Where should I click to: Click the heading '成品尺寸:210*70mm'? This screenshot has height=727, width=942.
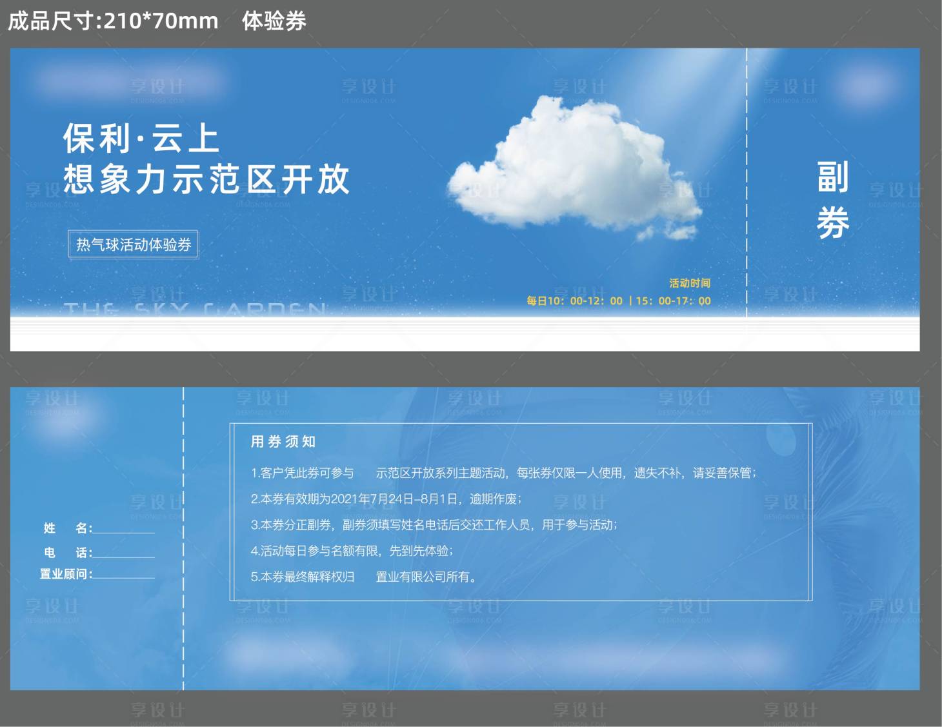(x=113, y=21)
